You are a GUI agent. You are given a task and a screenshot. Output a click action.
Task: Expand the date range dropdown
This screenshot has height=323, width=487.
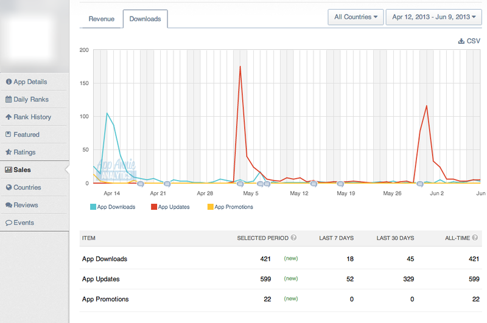(434, 17)
